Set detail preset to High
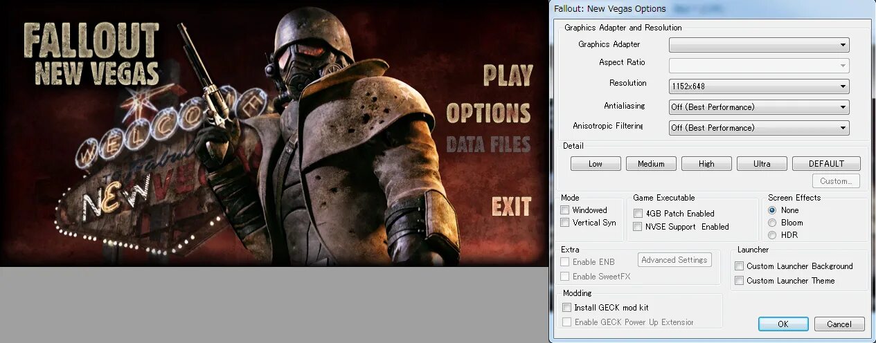Image resolution: width=876 pixels, height=343 pixels. click(x=706, y=164)
